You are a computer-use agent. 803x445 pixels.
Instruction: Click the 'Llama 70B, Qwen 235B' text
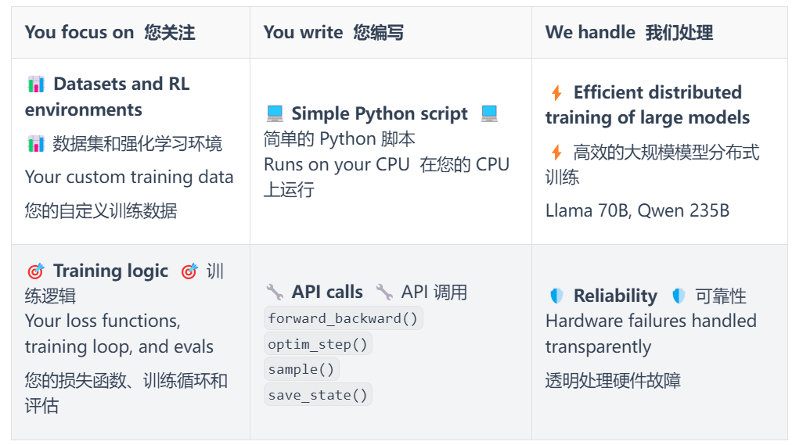[x=637, y=210]
